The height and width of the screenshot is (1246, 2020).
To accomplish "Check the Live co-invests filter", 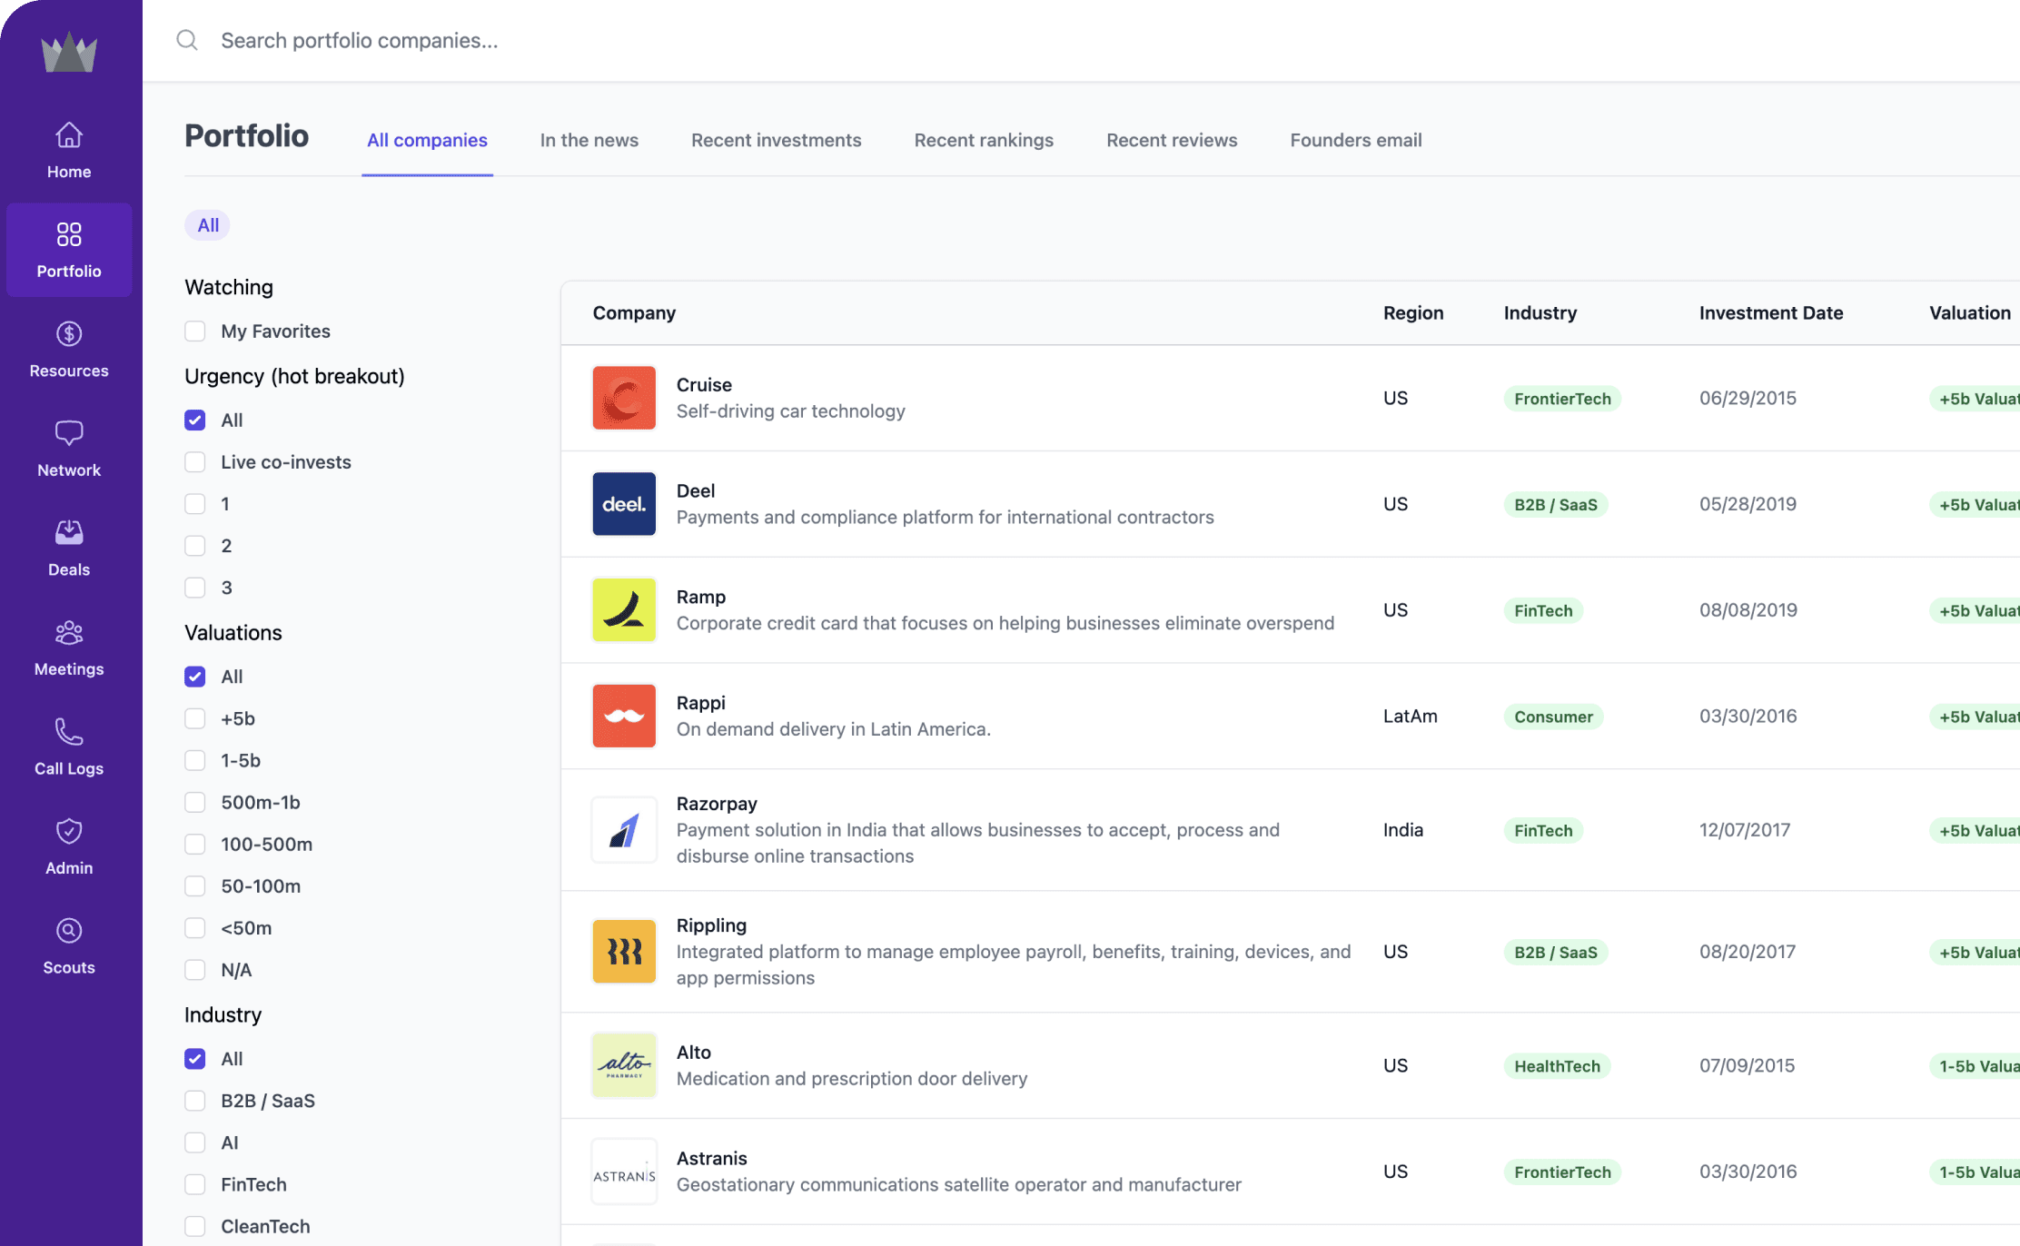I will pos(195,462).
